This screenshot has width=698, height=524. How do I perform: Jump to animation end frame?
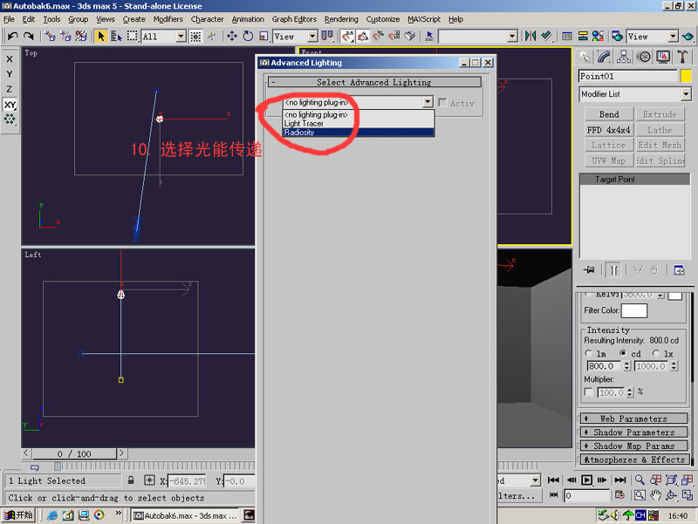click(x=620, y=480)
